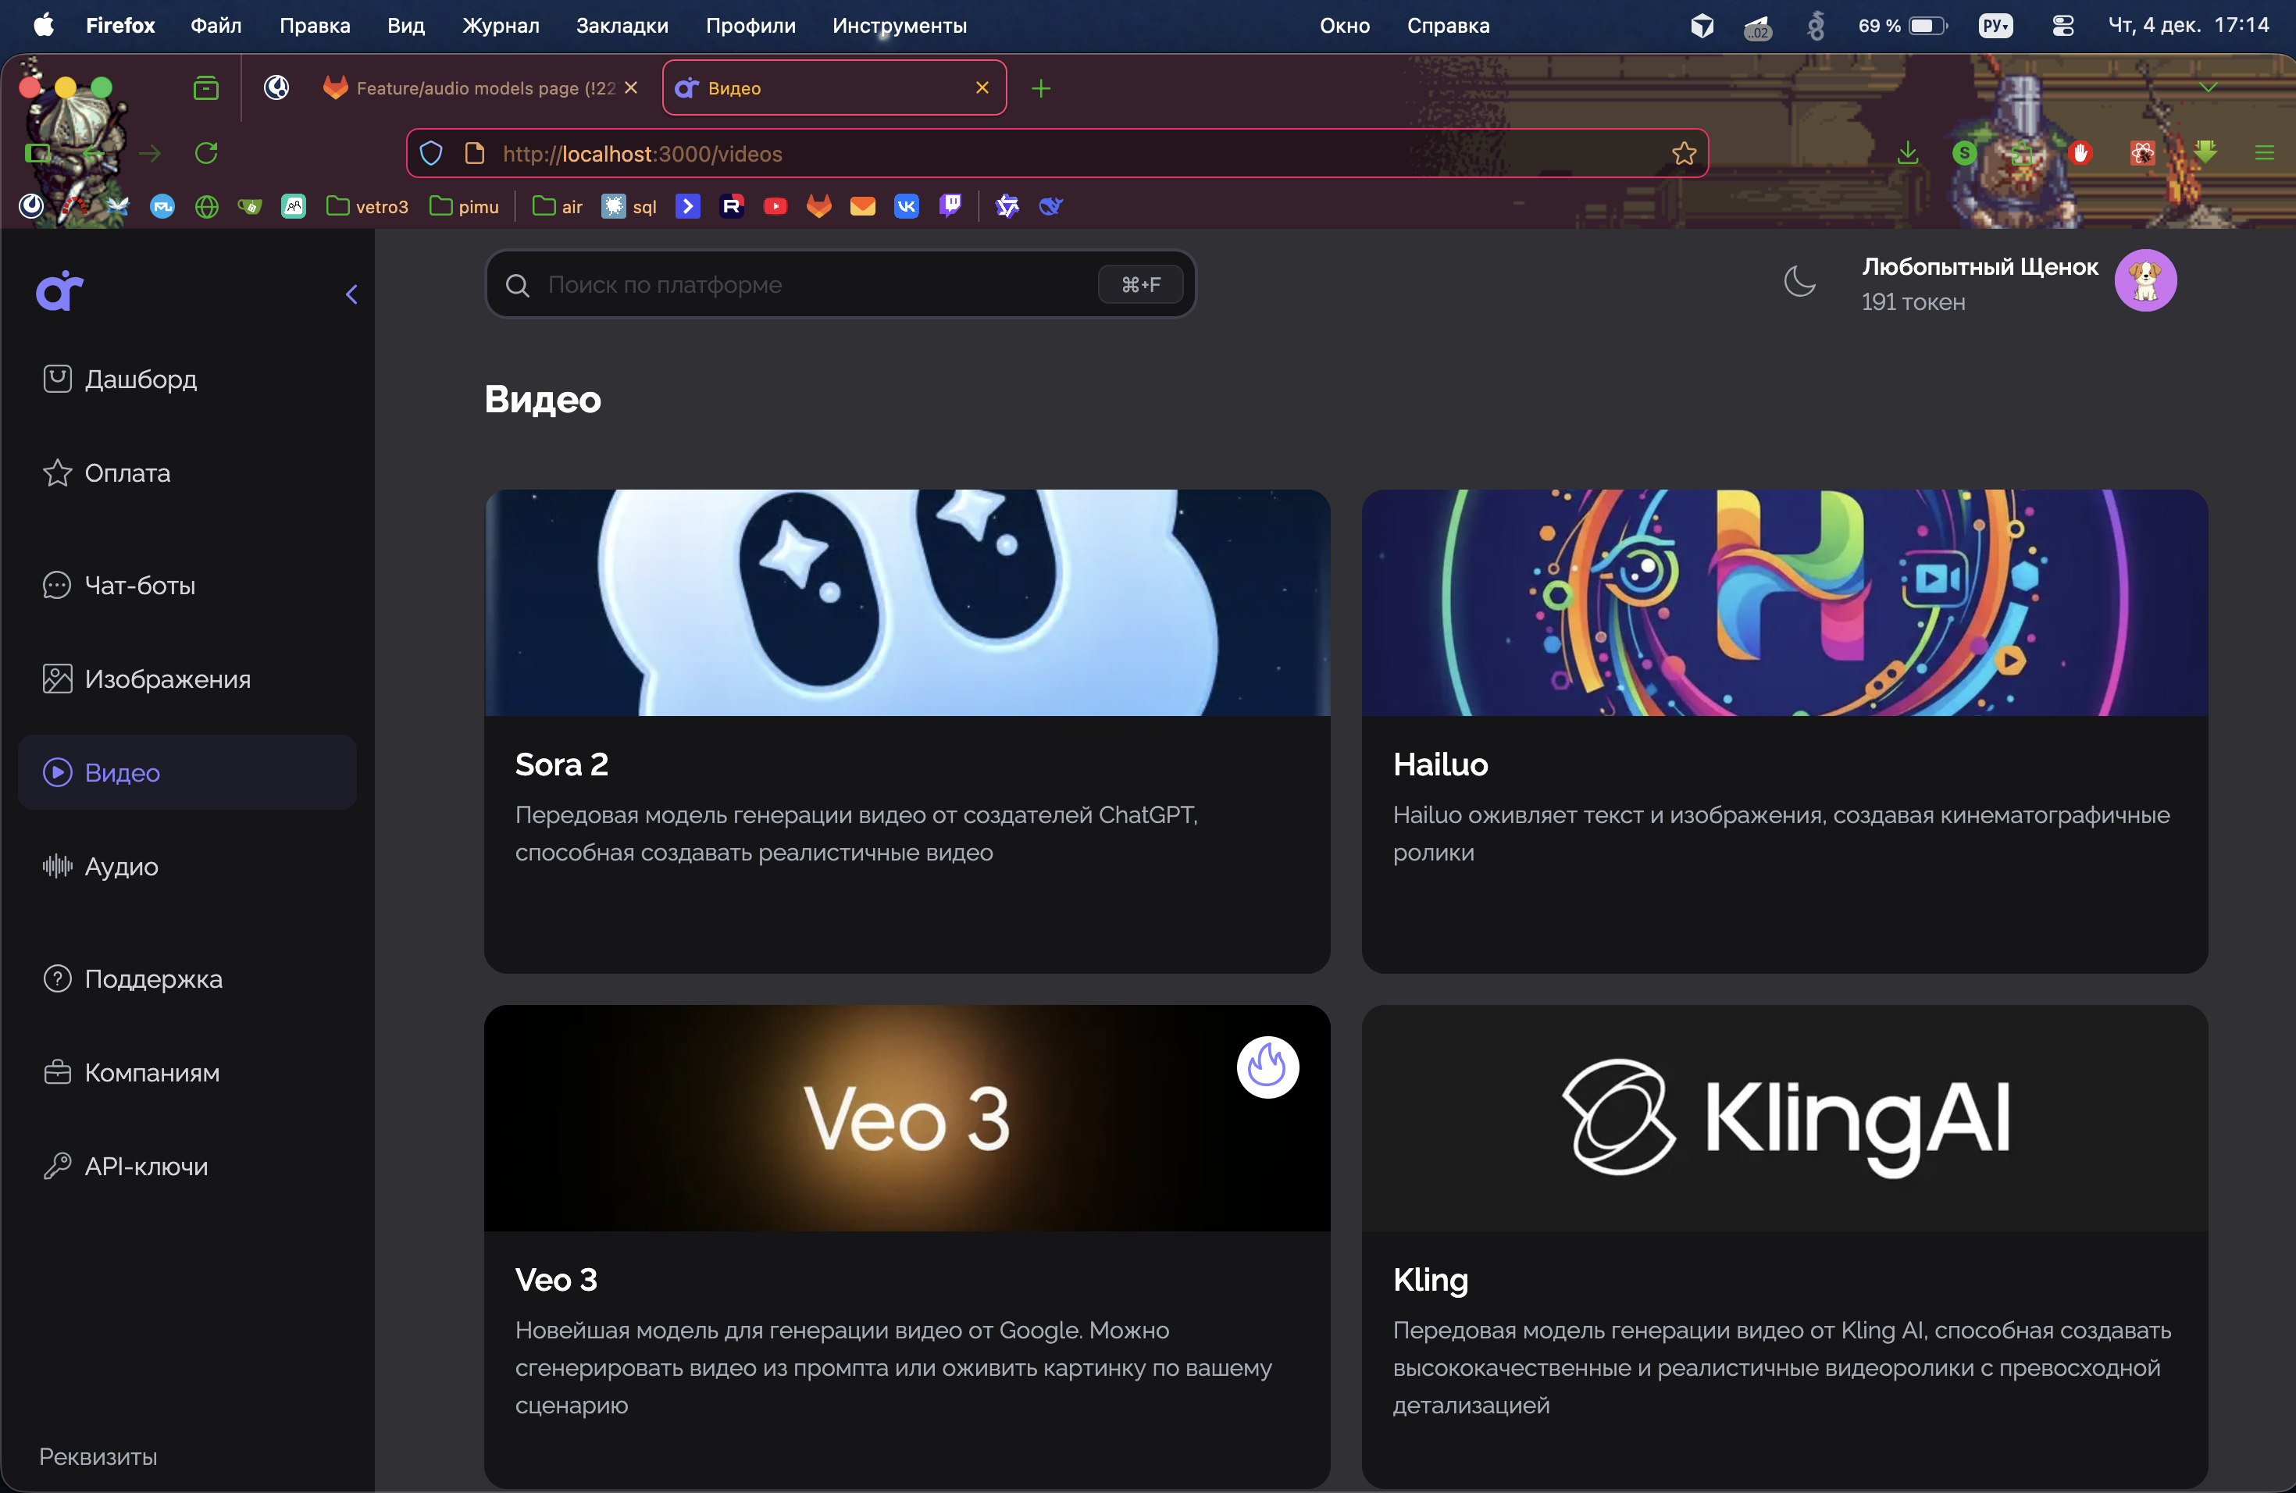
Task: Close the Видео tab
Action: (982, 87)
